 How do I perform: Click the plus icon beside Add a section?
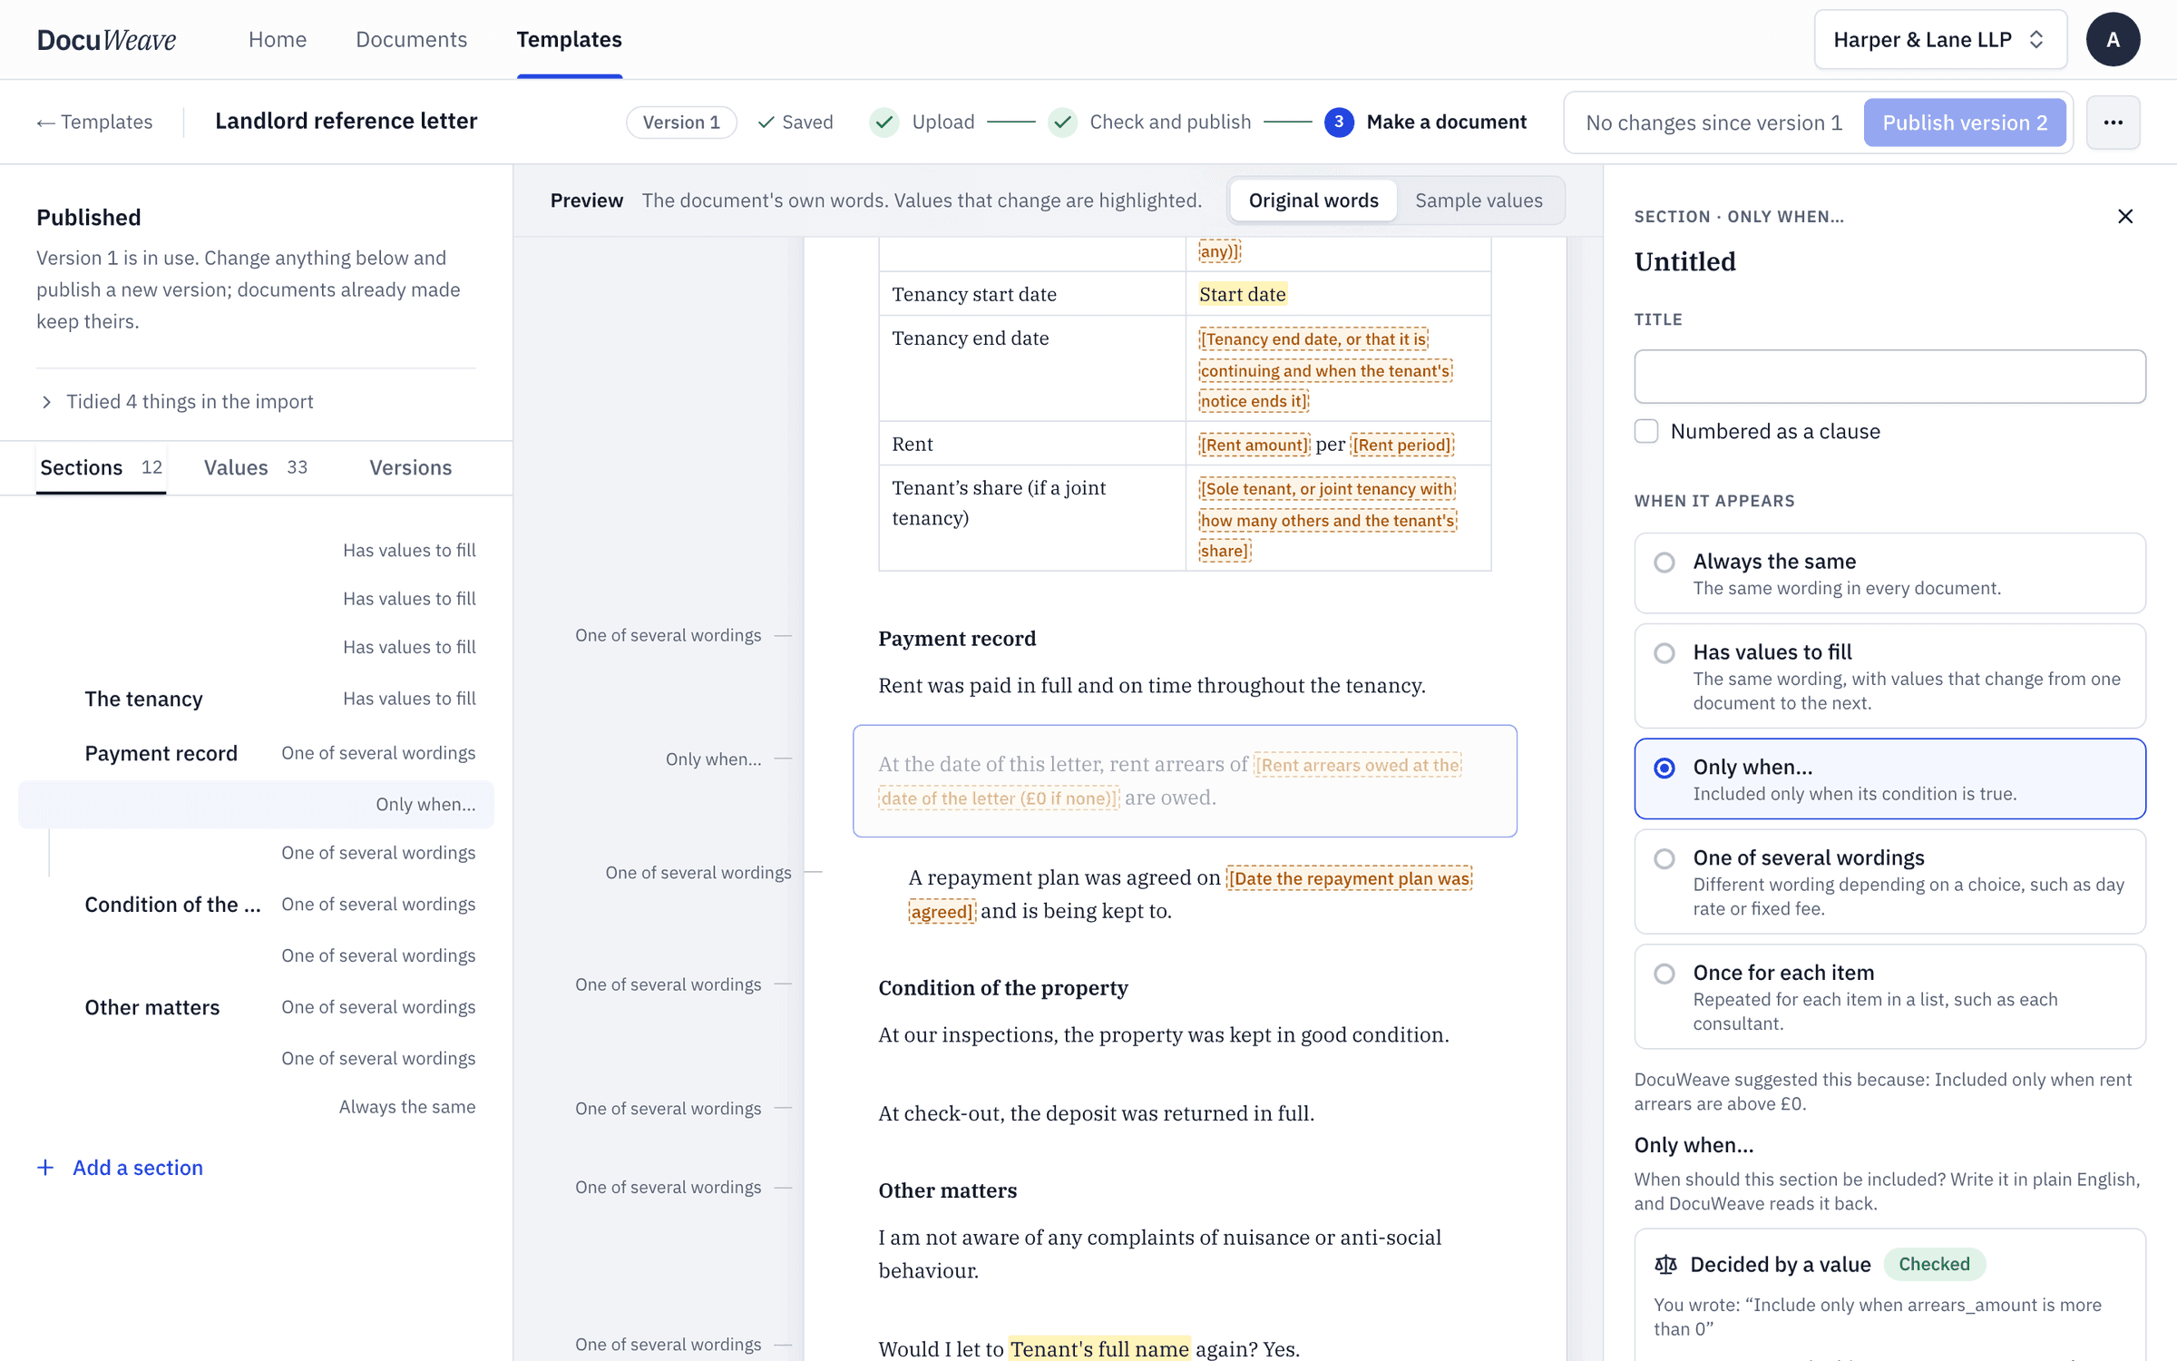(x=45, y=1168)
